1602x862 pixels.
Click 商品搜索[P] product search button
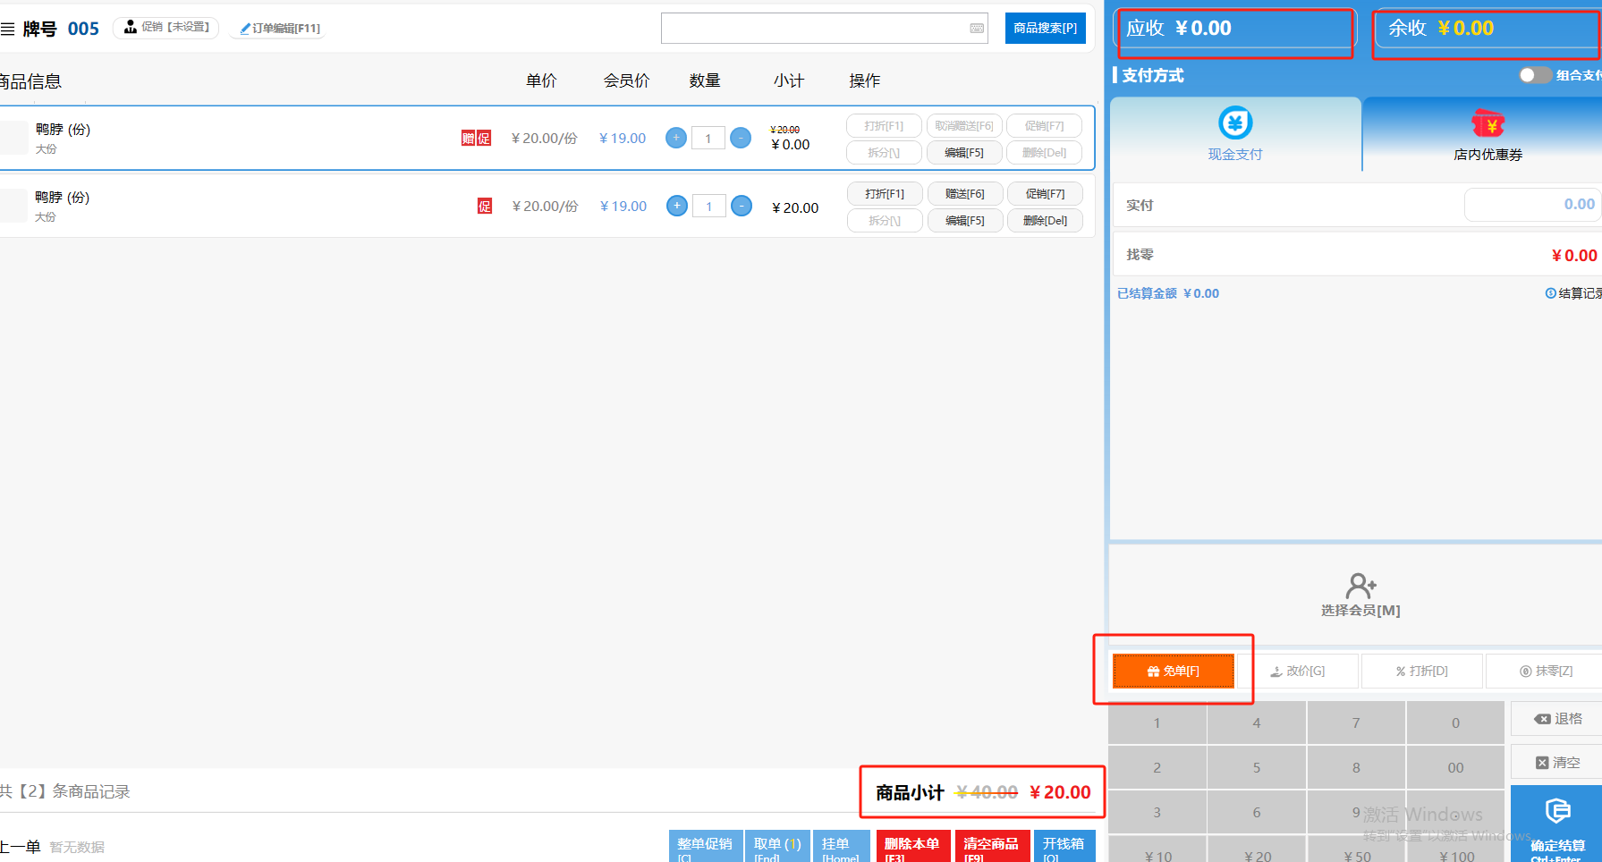click(x=1045, y=29)
